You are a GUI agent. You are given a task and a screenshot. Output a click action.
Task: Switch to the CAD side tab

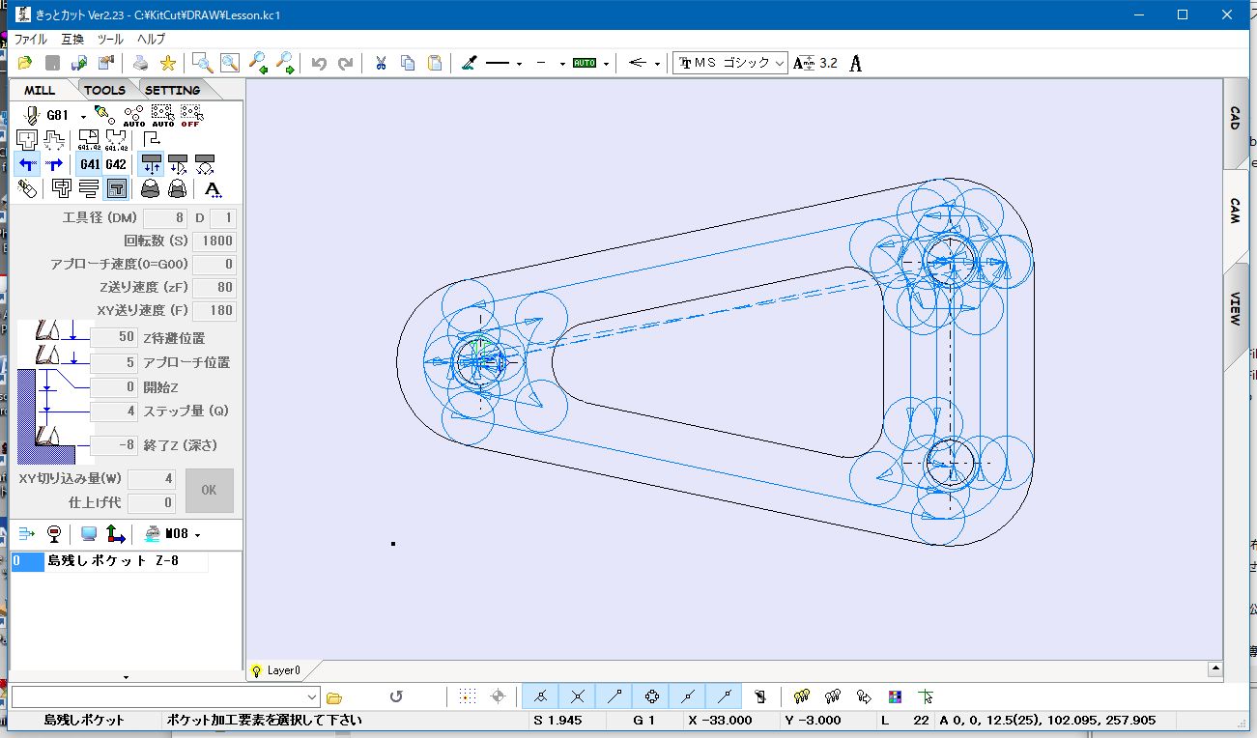click(x=1235, y=119)
